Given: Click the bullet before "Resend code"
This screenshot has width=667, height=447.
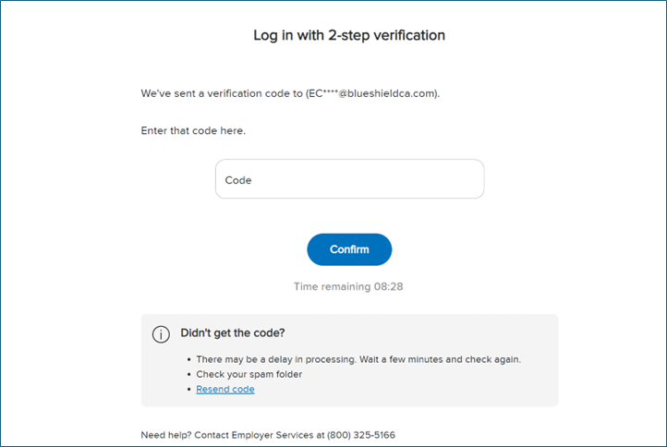Looking at the screenshot, I should 188,390.
